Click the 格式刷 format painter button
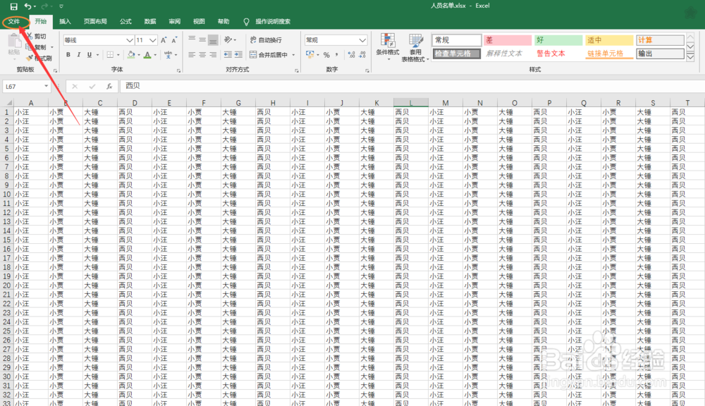This screenshot has height=406, width=705. 39,58
